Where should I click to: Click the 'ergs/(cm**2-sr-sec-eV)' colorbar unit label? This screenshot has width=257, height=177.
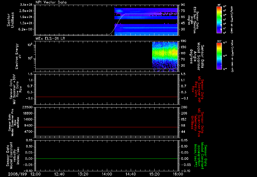pos(232,56)
